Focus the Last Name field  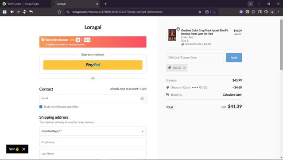click(93, 153)
